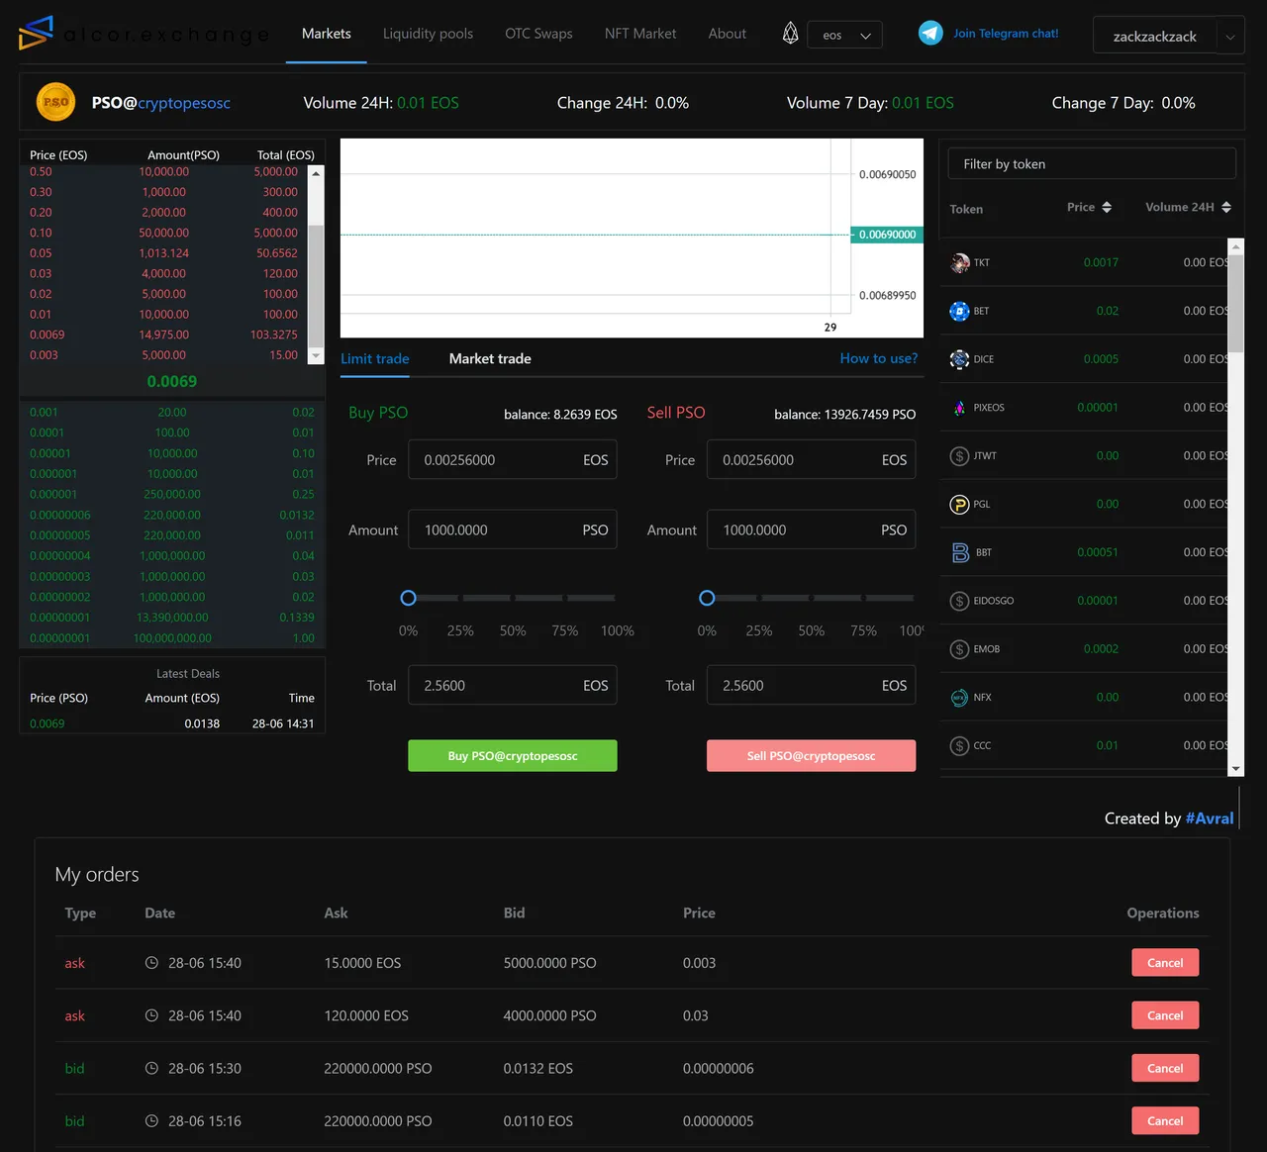Click the token list scrollbar down arrow
Screen dimensions: 1267x1152
pyautogui.click(x=1235, y=769)
